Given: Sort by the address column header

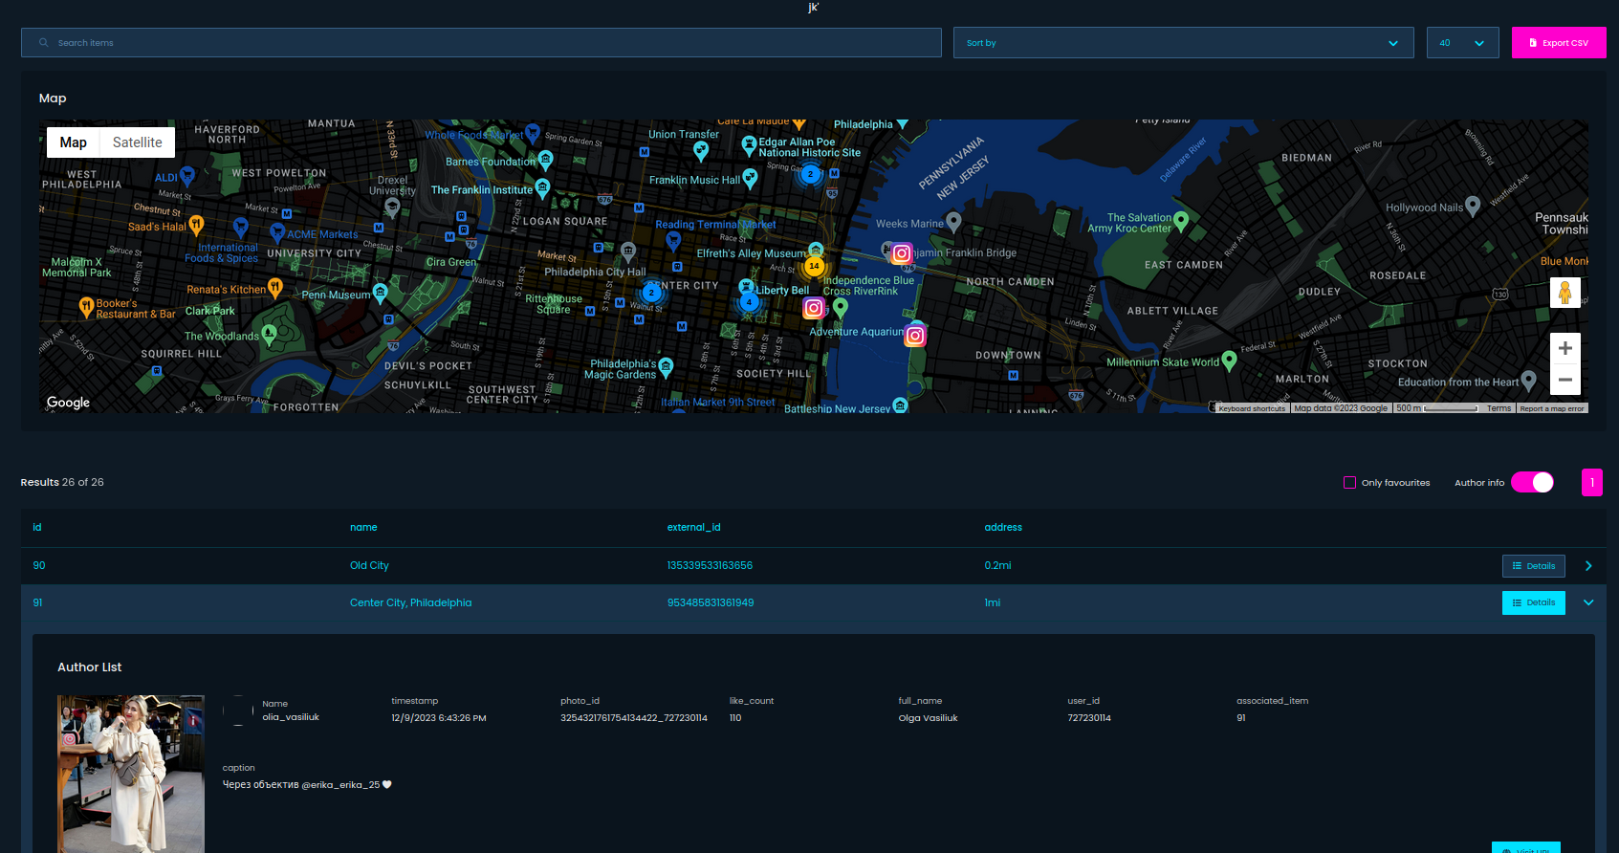Looking at the screenshot, I should click(1003, 528).
